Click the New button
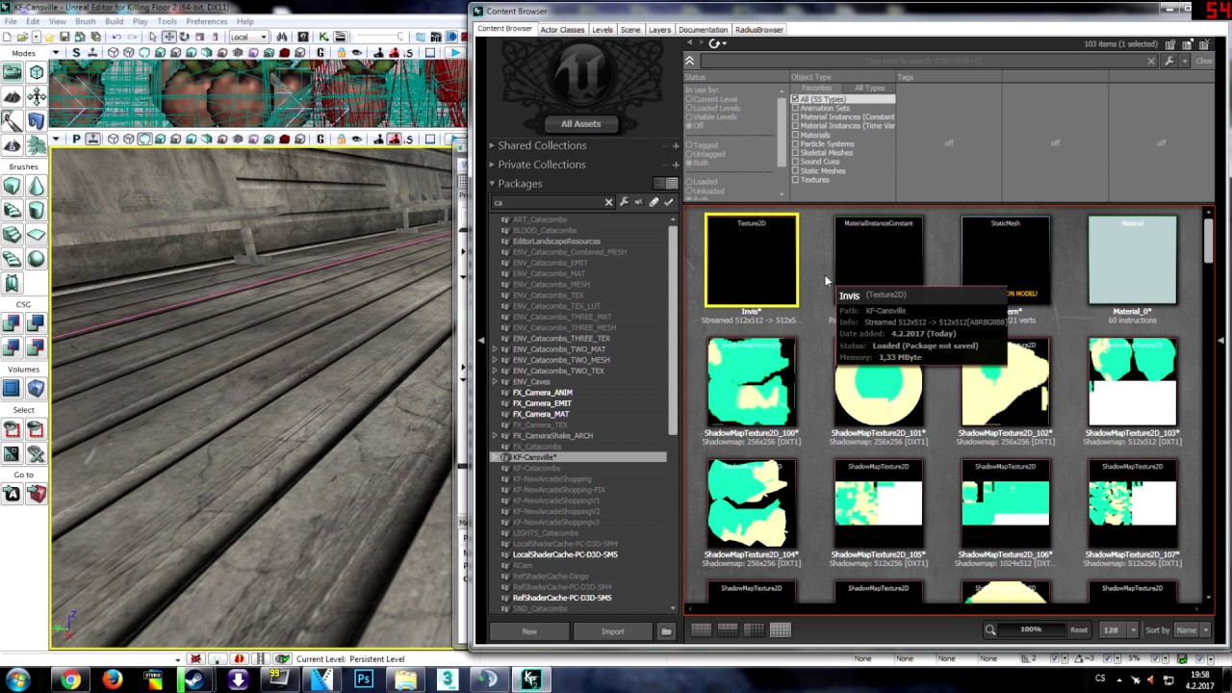Viewport: 1232px width, 693px height. click(x=529, y=631)
